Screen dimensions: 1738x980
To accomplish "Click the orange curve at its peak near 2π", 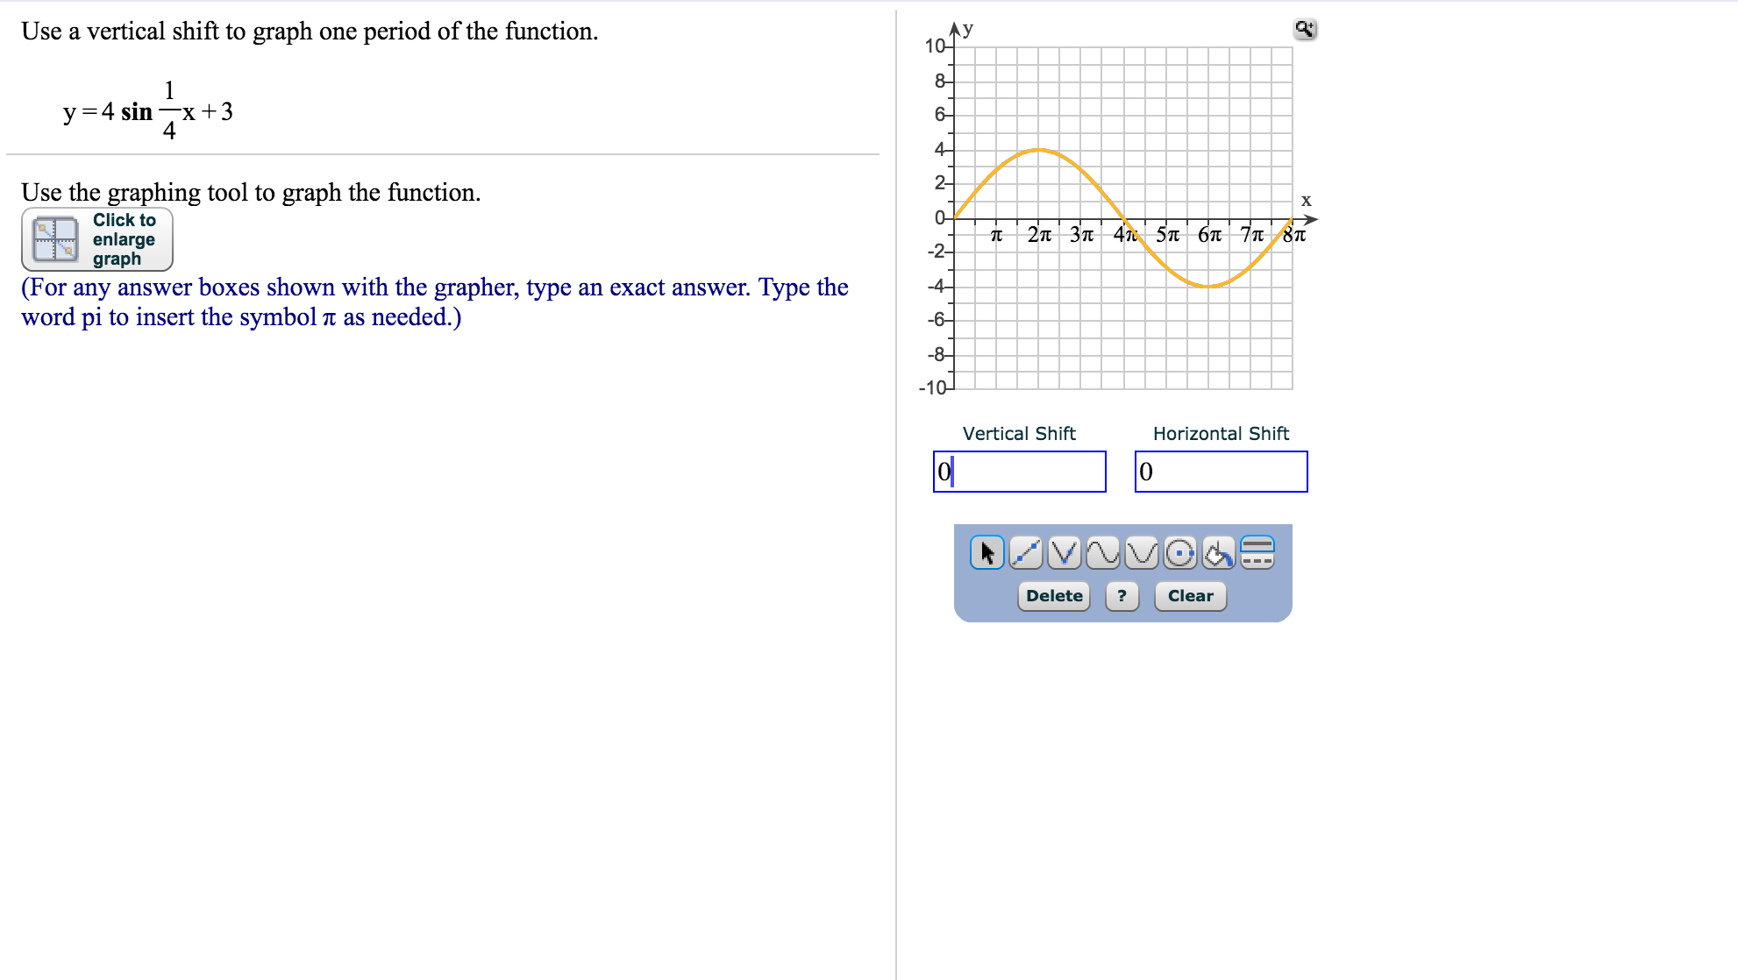I will point(1039,149).
